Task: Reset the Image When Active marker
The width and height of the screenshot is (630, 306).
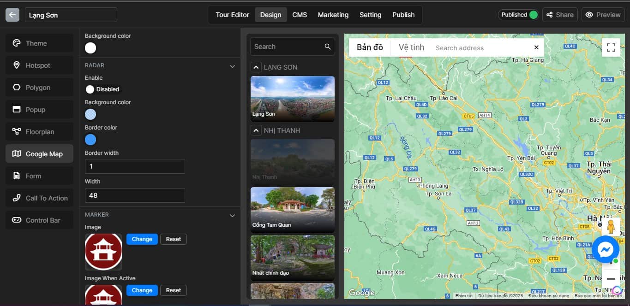Action: pos(173,290)
